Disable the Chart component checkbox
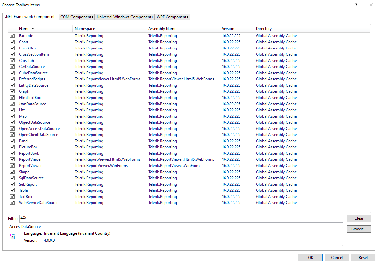This screenshot has width=377, height=263. (x=12, y=42)
